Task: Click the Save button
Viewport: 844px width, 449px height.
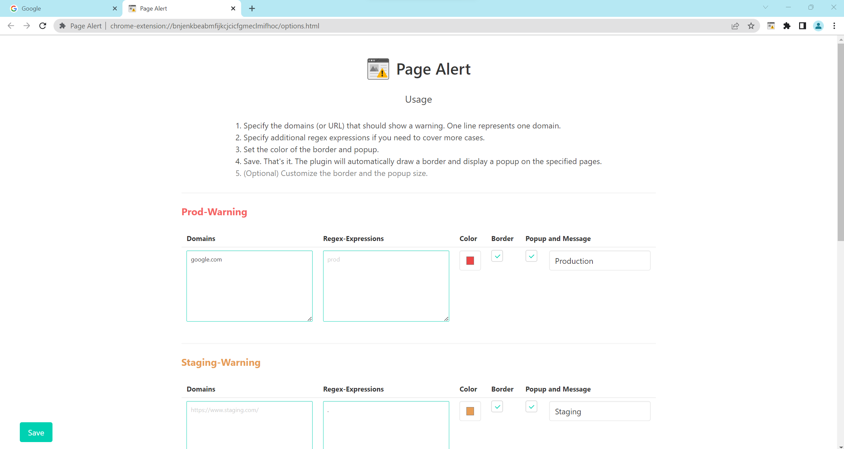Action: (x=36, y=432)
